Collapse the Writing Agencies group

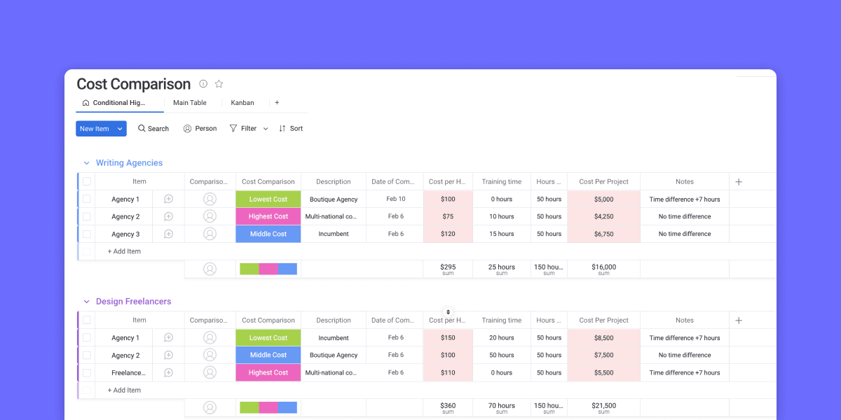(86, 162)
